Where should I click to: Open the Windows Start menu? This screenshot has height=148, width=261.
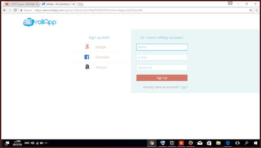click(x=256, y=143)
